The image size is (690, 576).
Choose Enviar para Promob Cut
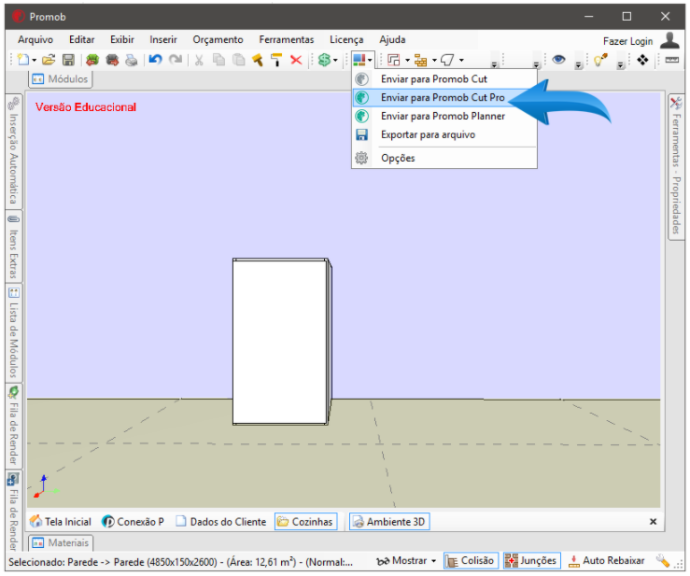(x=444, y=78)
